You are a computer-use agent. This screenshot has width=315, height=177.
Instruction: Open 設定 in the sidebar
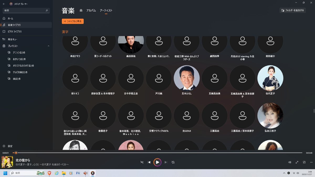(10, 146)
